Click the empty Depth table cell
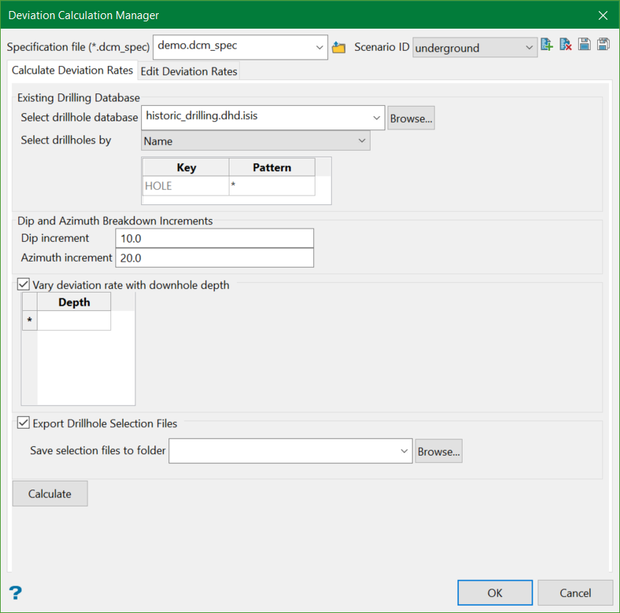 pyautogui.click(x=74, y=321)
